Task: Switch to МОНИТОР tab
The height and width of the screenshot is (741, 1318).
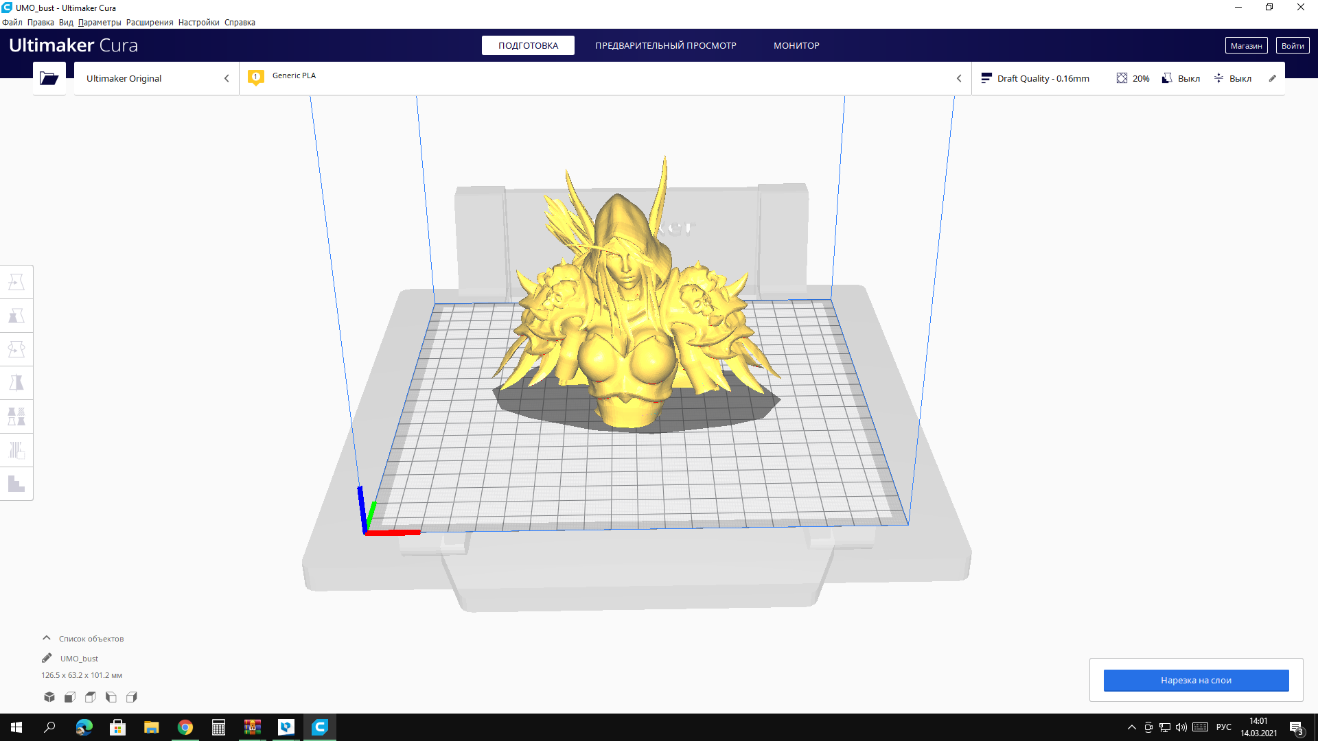Action: 796,45
